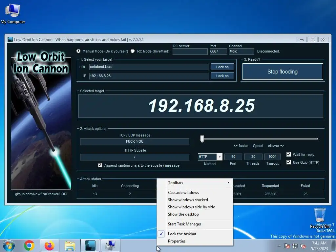
Task: Open the network computer taskbar app
Action: 110,245
